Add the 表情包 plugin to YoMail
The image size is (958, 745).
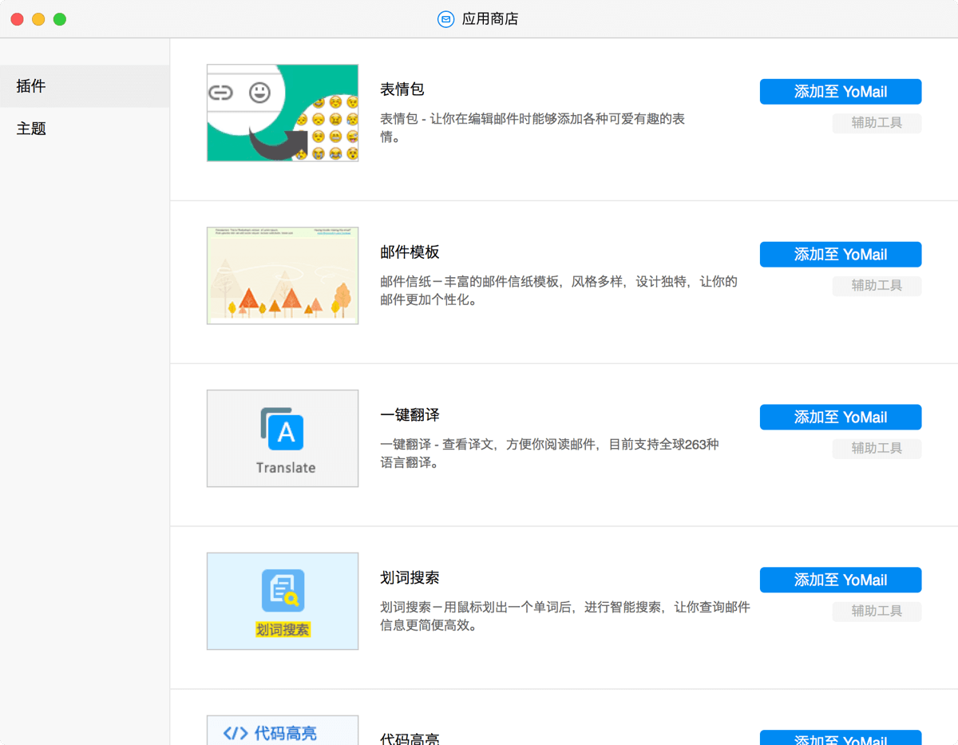[841, 92]
